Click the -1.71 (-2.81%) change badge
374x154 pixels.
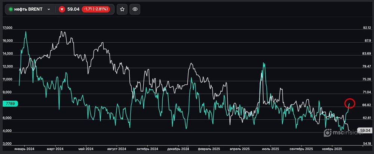96,9
